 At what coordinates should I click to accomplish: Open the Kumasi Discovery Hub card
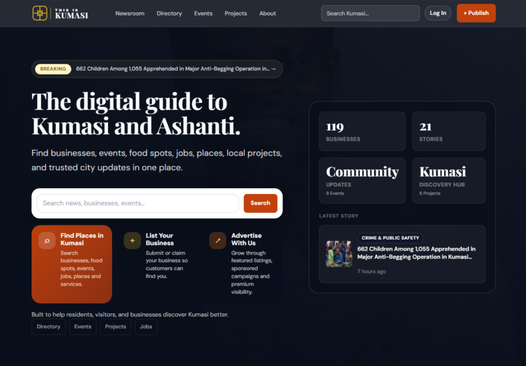coord(449,181)
